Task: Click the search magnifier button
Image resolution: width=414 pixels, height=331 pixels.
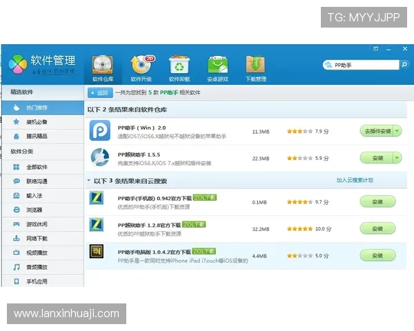Action: tap(404, 65)
